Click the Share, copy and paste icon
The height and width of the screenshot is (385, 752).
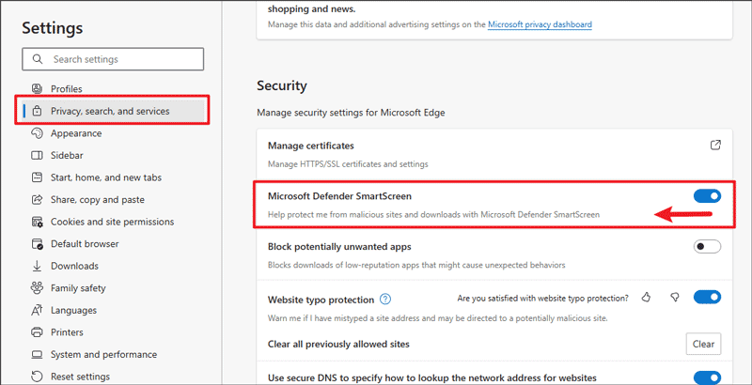click(x=37, y=200)
